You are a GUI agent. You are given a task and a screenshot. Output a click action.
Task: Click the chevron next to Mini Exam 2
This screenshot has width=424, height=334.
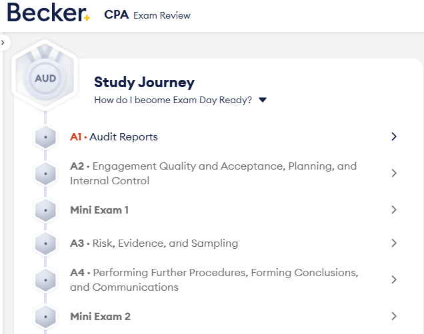click(394, 317)
